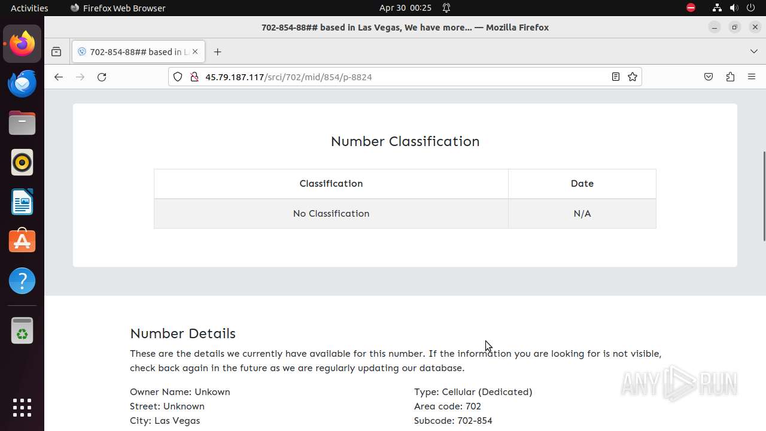Open notifications bell in top bar
The width and height of the screenshot is (766, 431).
point(446,8)
